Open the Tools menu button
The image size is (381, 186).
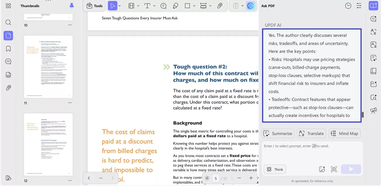click(94, 6)
